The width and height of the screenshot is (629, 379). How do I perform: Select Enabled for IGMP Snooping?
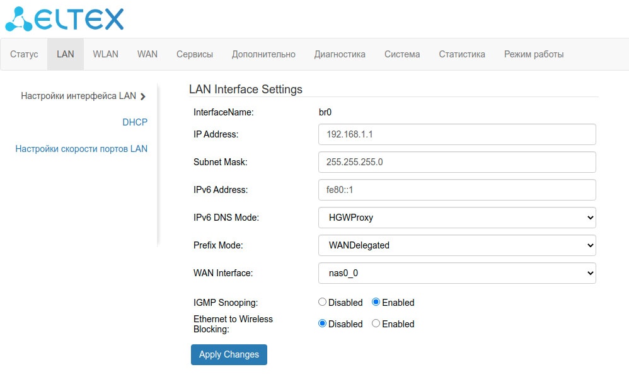pos(376,302)
